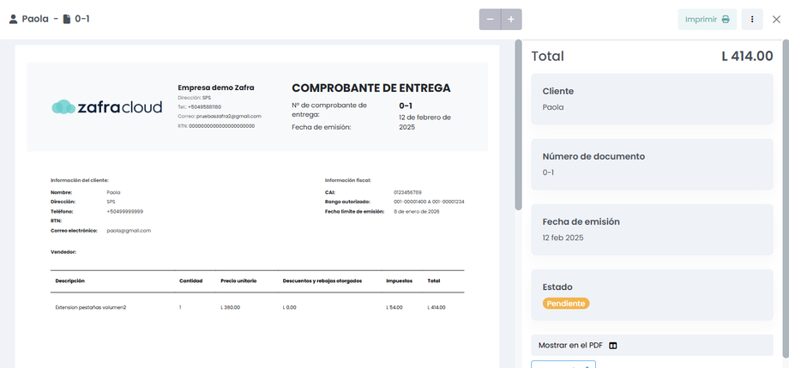Click the L 0.00 discount cell
The height and width of the screenshot is (368, 789).
(x=289, y=307)
